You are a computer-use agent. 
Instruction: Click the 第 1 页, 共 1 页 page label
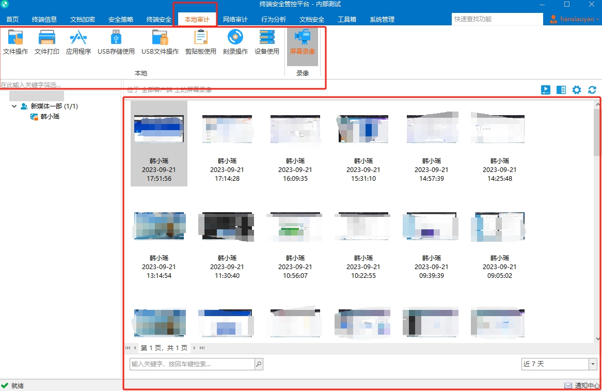click(x=164, y=348)
